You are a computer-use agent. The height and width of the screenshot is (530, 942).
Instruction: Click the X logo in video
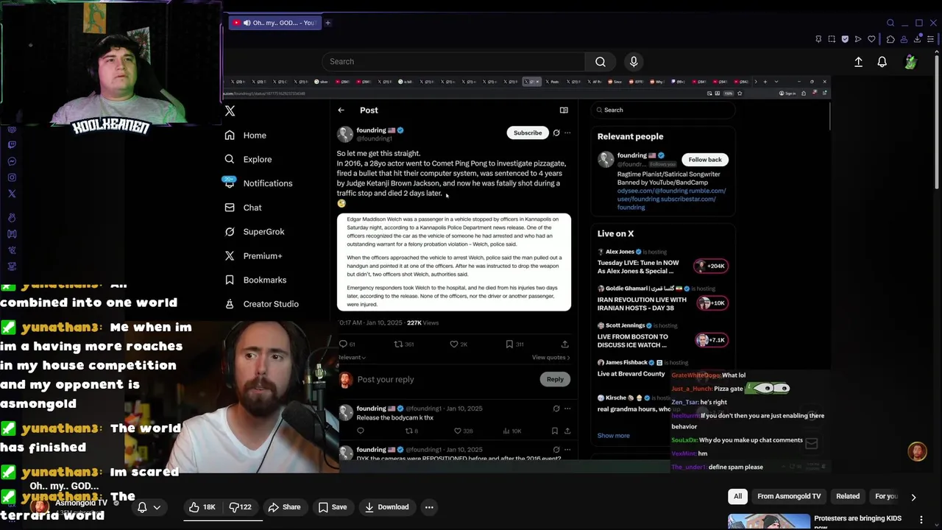pyautogui.click(x=230, y=110)
